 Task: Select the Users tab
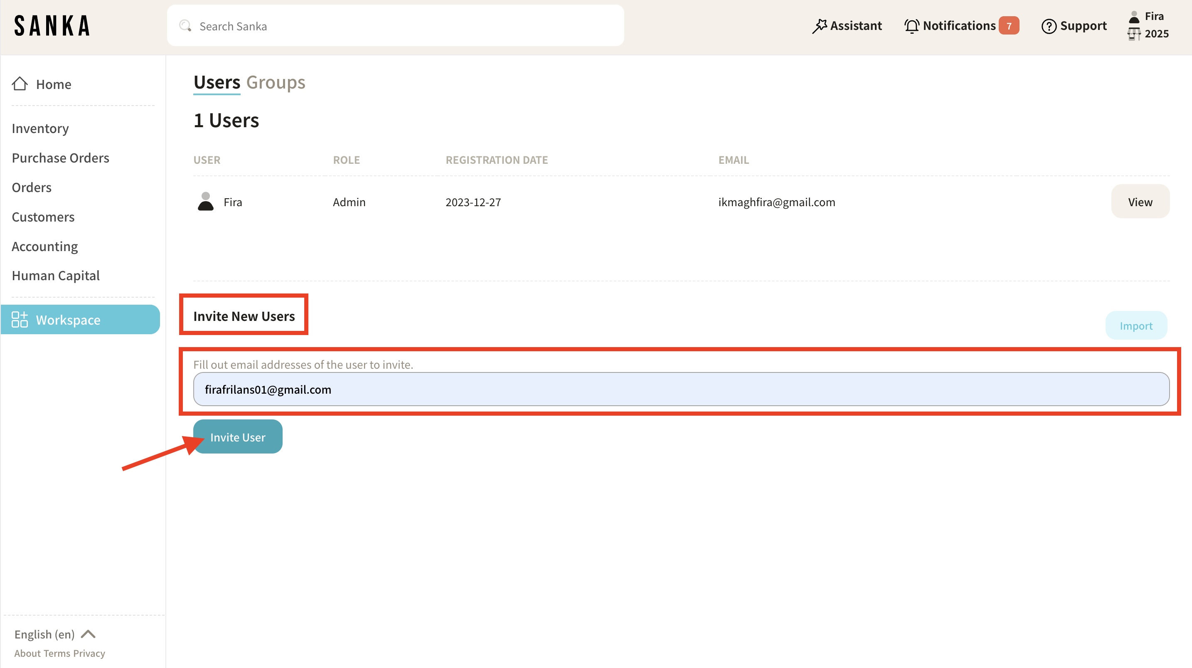(x=217, y=82)
